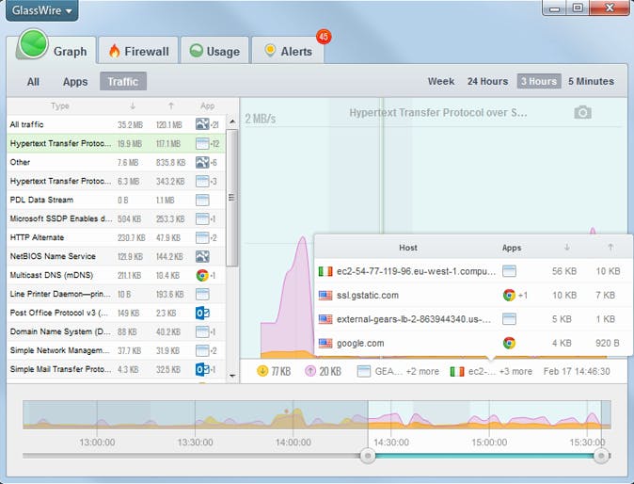
Task: Click NetBIOS Name Service app icon
Action: coord(202,256)
